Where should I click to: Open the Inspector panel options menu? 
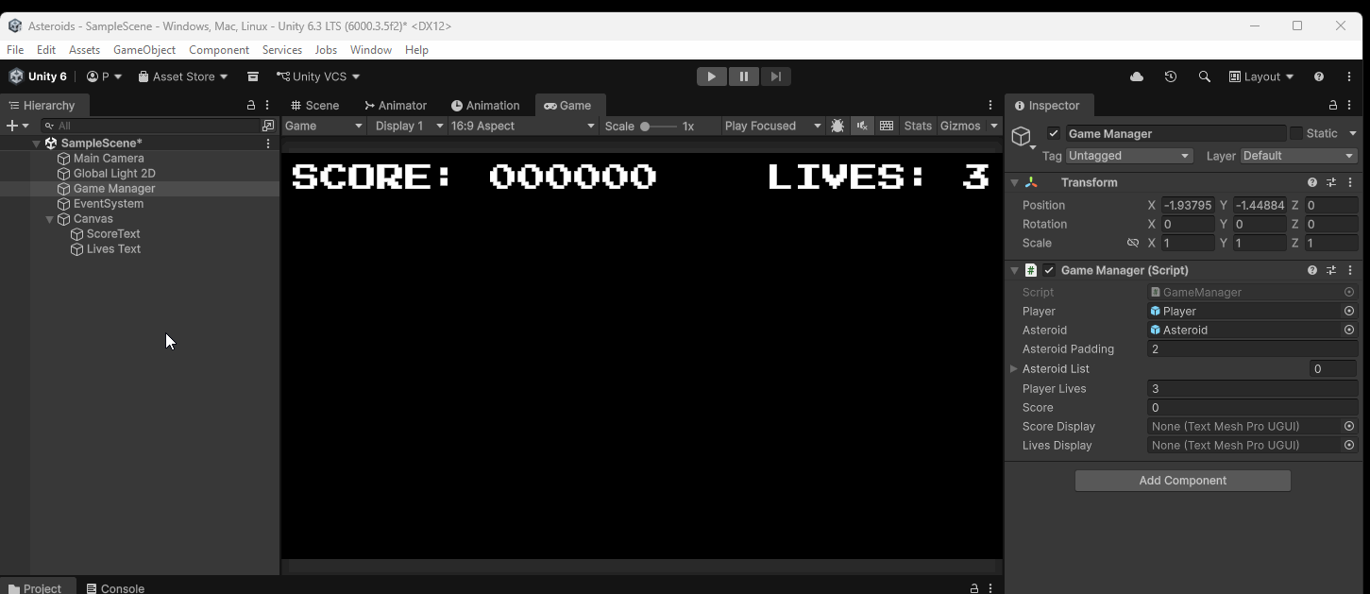coord(1351,106)
